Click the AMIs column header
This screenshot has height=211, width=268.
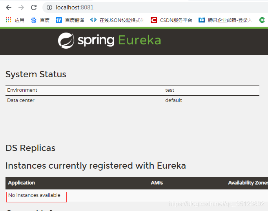(x=157, y=183)
